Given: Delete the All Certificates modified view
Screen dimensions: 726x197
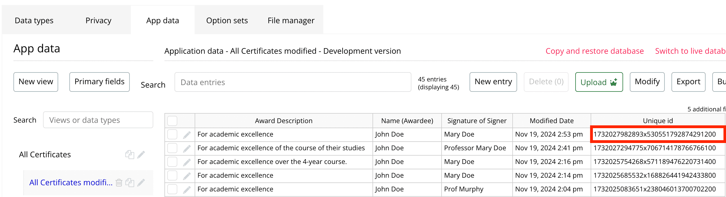Looking at the screenshot, I should (x=119, y=183).
